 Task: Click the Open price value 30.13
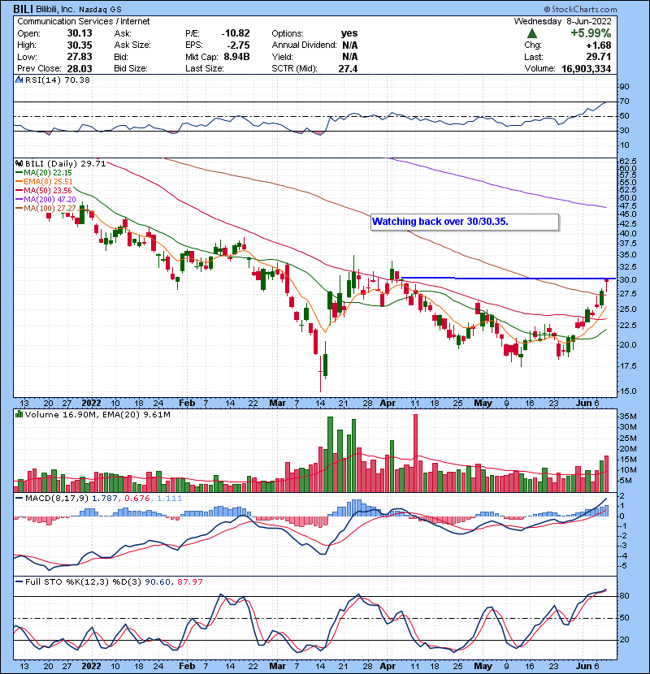[x=79, y=33]
